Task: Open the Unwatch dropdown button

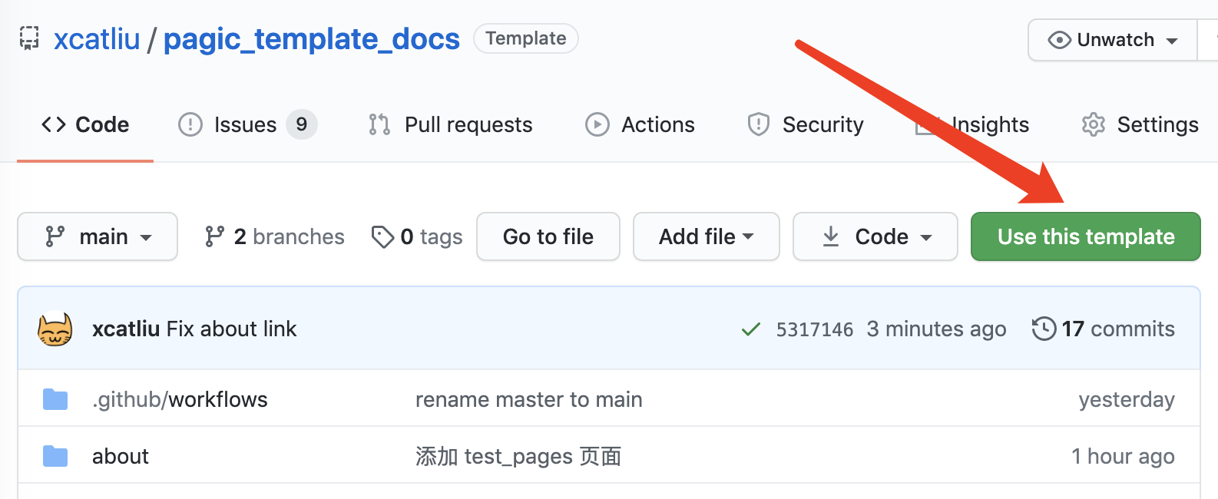Action: click(x=1113, y=40)
